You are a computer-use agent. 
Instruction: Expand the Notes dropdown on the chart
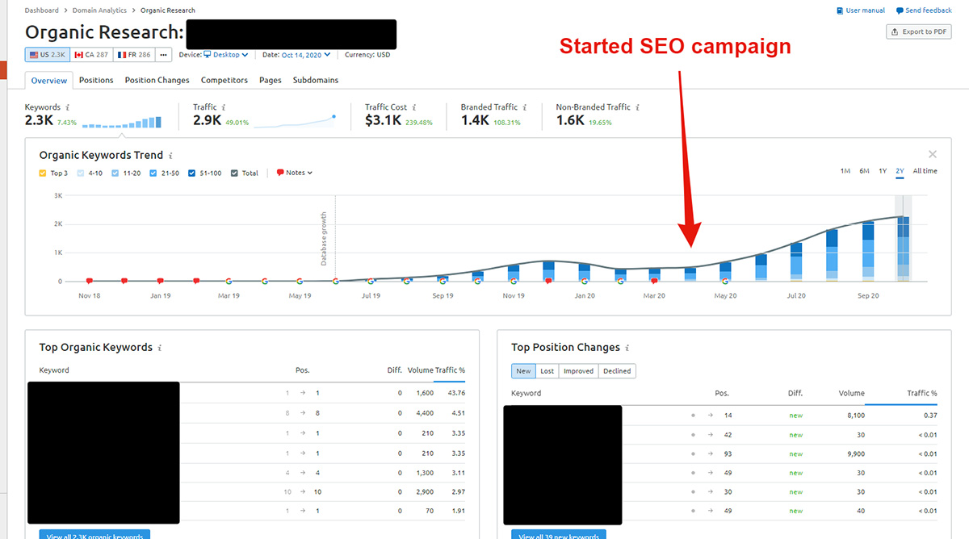tap(293, 173)
